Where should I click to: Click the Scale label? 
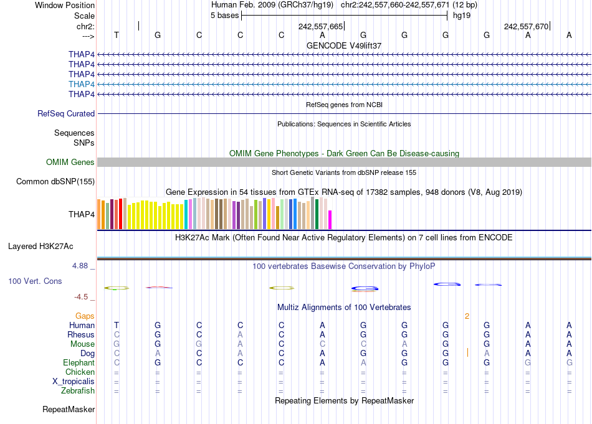point(84,16)
